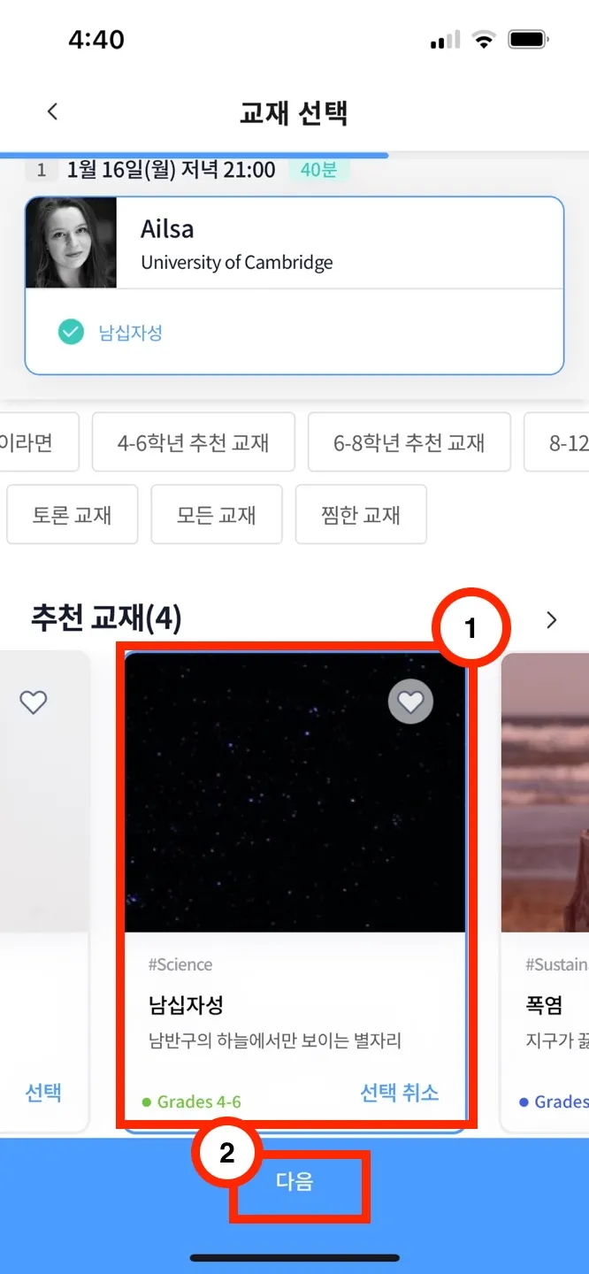Screen dimensions: 589x1274
Task: Tap the partially visible 8-12 filter chip
Action: (x=557, y=442)
